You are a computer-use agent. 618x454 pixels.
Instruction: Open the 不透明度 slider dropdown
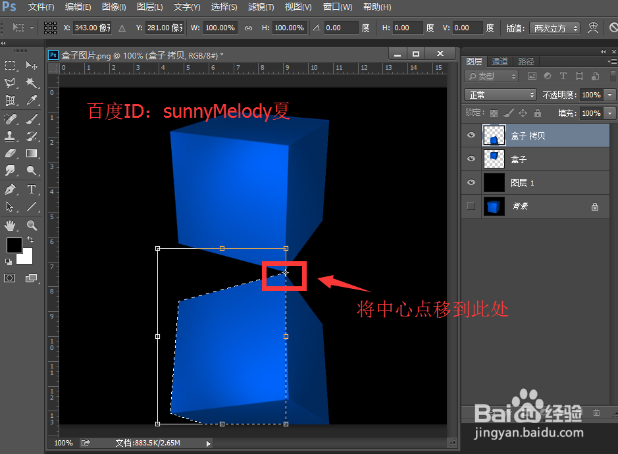pos(609,95)
